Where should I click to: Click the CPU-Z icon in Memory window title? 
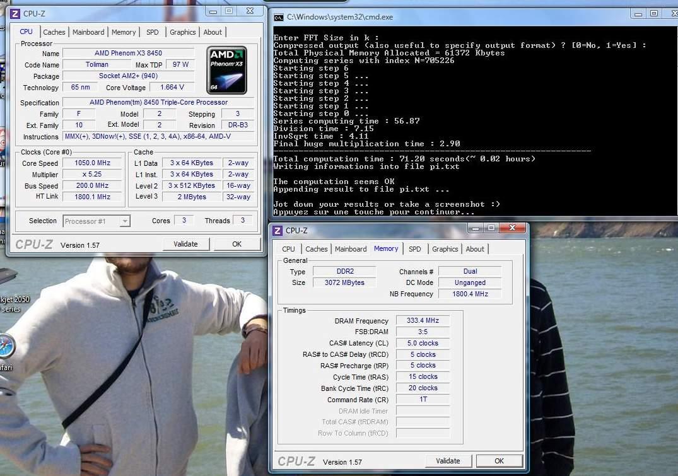278,231
